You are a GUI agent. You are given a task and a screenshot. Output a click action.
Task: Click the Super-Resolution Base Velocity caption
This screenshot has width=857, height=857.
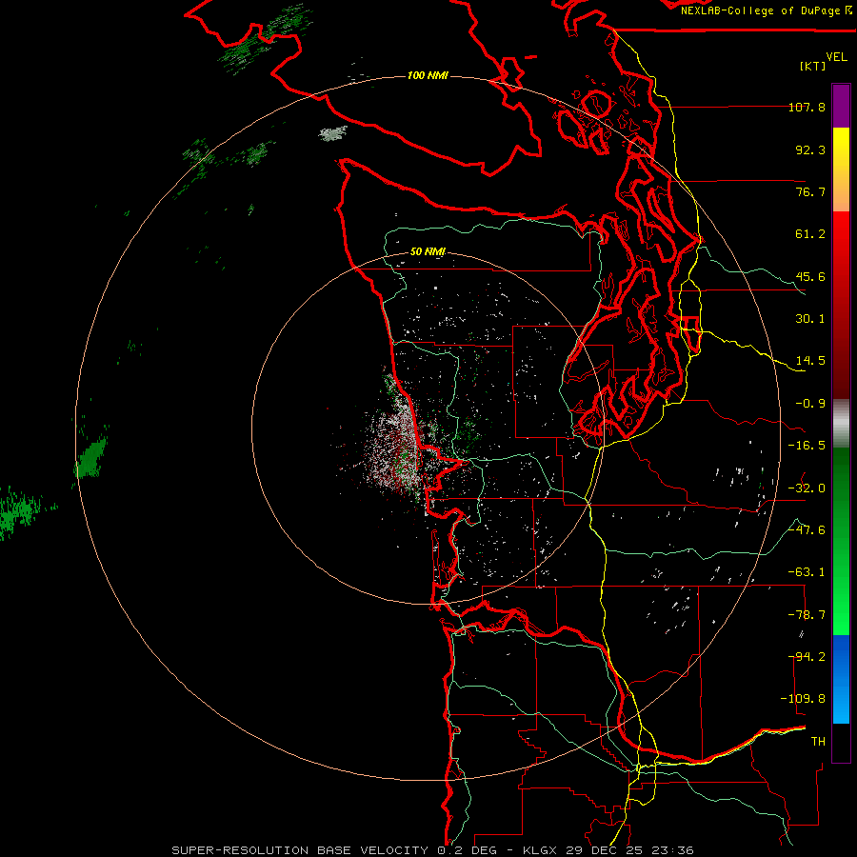[x=432, y=850]
